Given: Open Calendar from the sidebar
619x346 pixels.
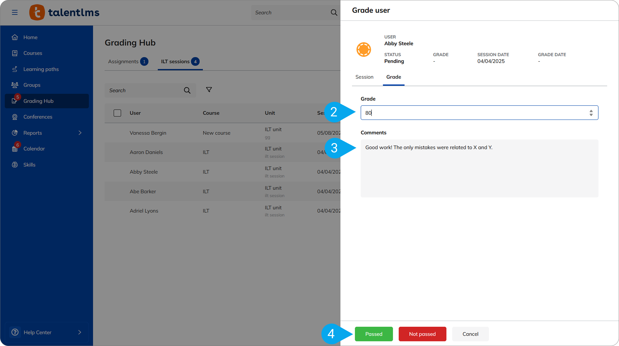Looking at the screenshot, I should 34,149.
